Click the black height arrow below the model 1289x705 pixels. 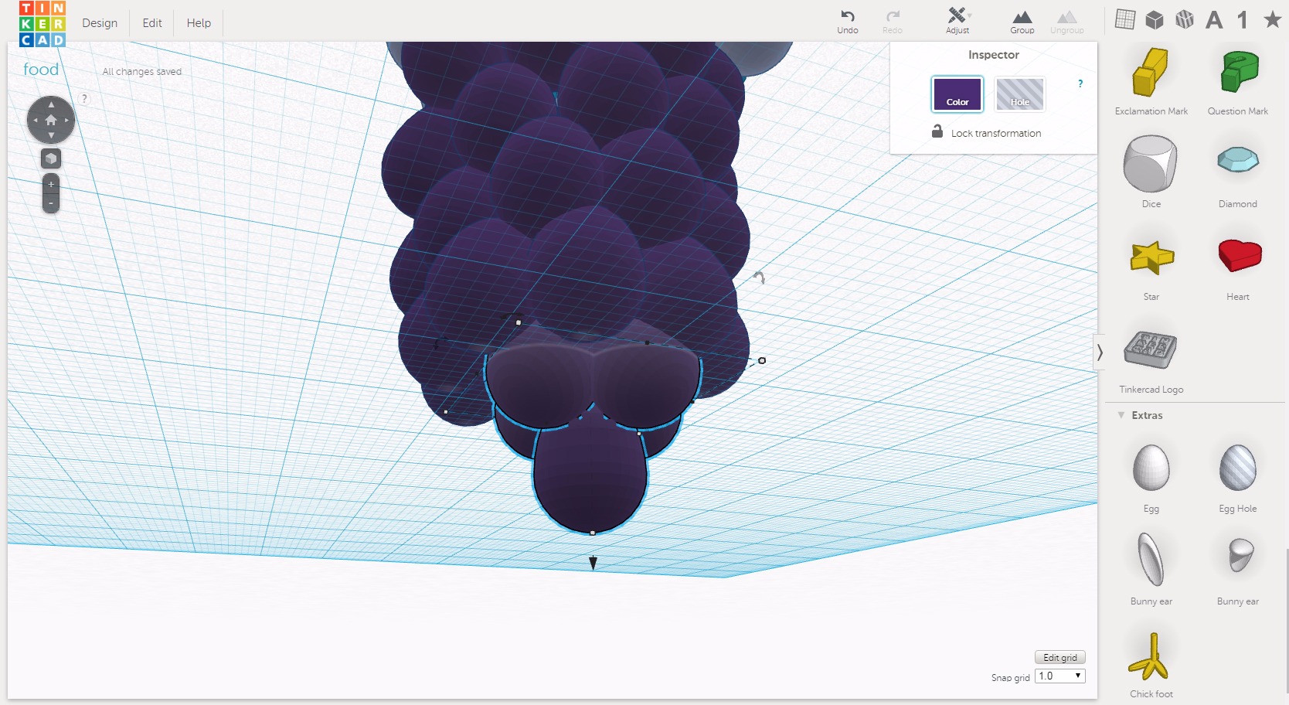pyautogui.click(x=593, y=563)
